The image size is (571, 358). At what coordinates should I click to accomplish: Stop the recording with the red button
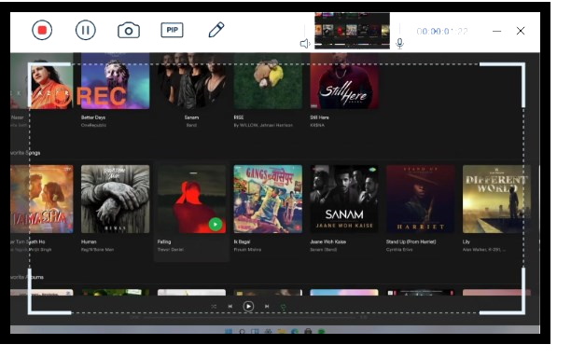click(42, 30)
